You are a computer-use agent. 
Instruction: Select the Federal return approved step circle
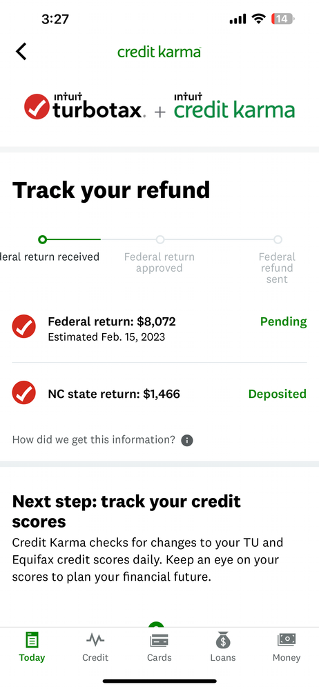pos(160,239)
